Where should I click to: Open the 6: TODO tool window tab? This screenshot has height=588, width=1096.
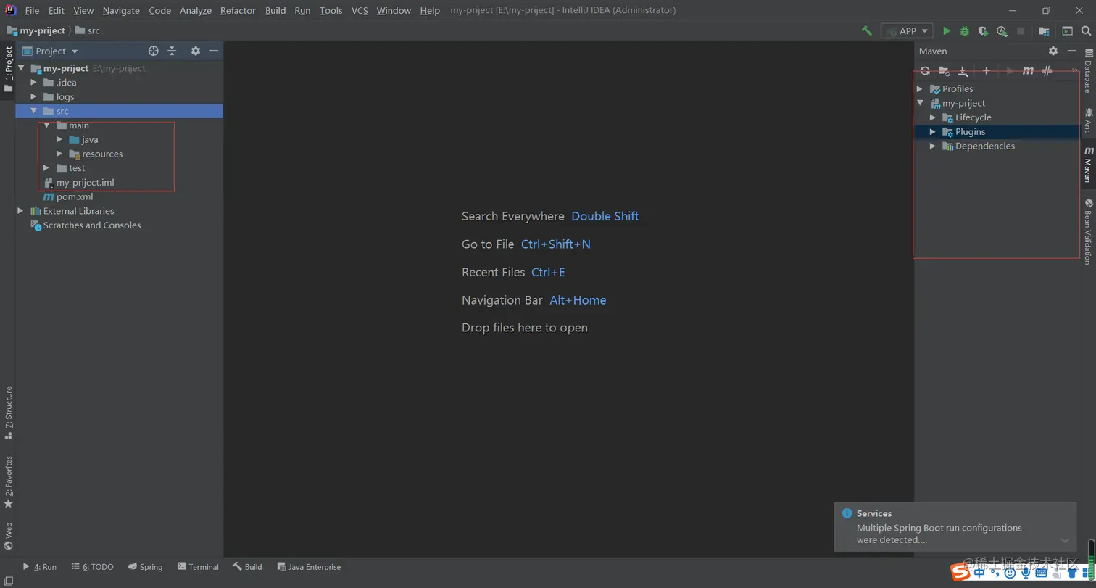tap(93, 567)
